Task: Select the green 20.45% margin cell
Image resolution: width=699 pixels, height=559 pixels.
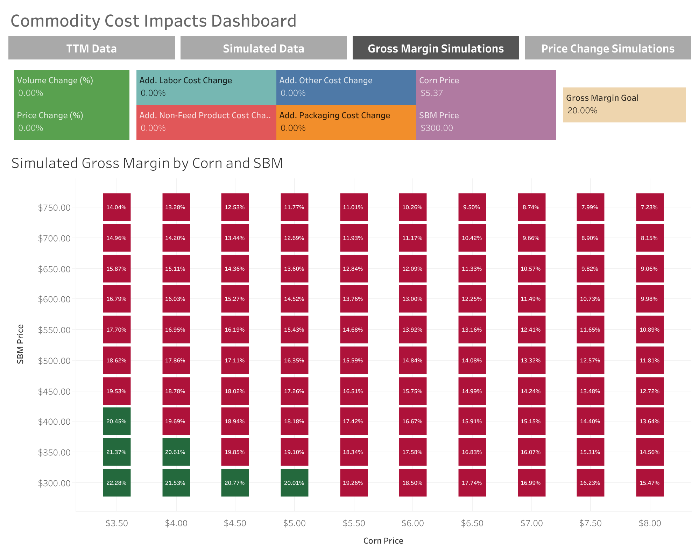Action: (117, 421)
